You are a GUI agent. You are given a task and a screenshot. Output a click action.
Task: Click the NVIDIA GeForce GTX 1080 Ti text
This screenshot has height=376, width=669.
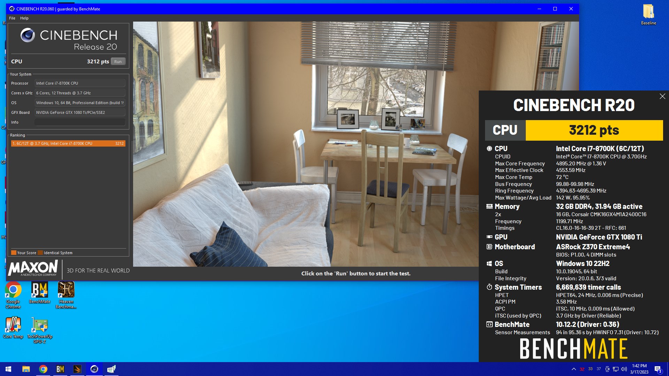pos(599,237)
